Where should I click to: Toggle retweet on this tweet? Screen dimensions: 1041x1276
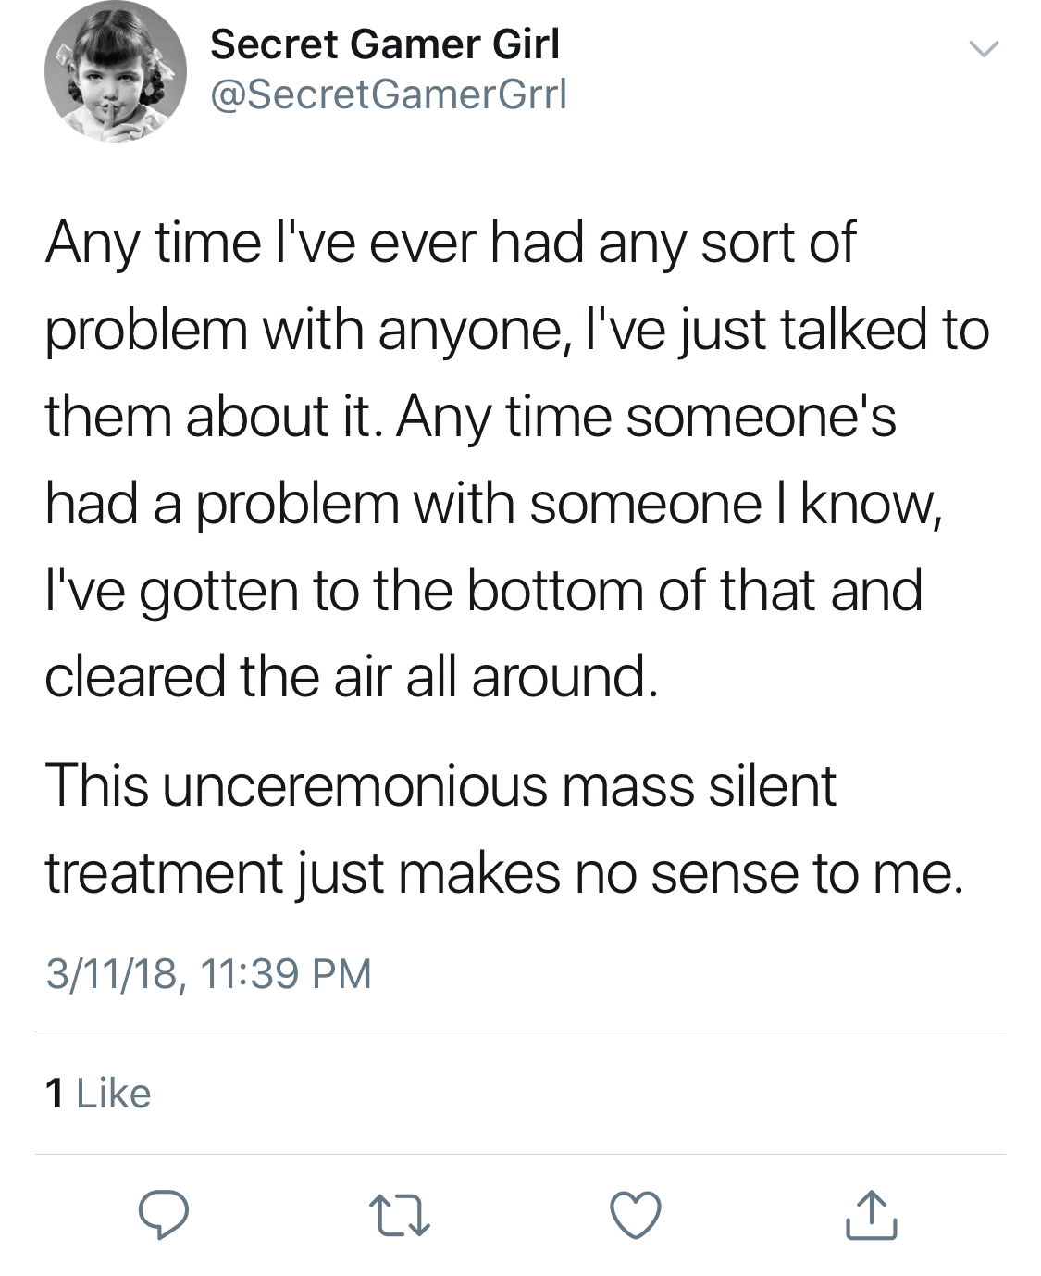[399, 1216]
